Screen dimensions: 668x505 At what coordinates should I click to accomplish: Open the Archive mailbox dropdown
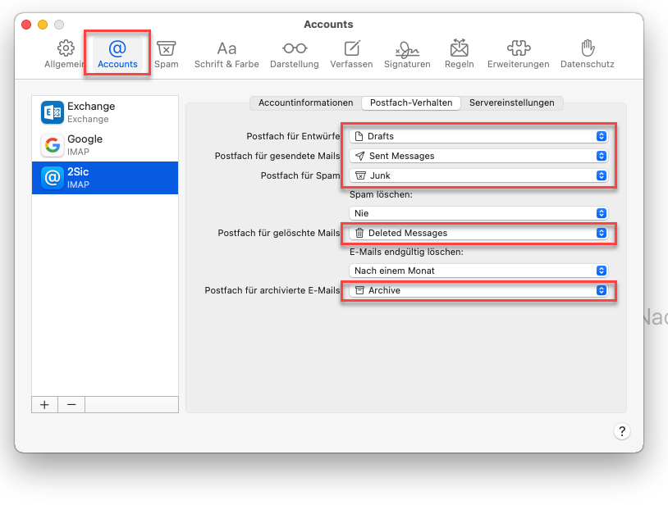[479, 290]
